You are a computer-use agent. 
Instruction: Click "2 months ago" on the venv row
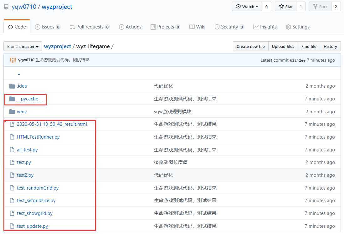pos(320,112)
